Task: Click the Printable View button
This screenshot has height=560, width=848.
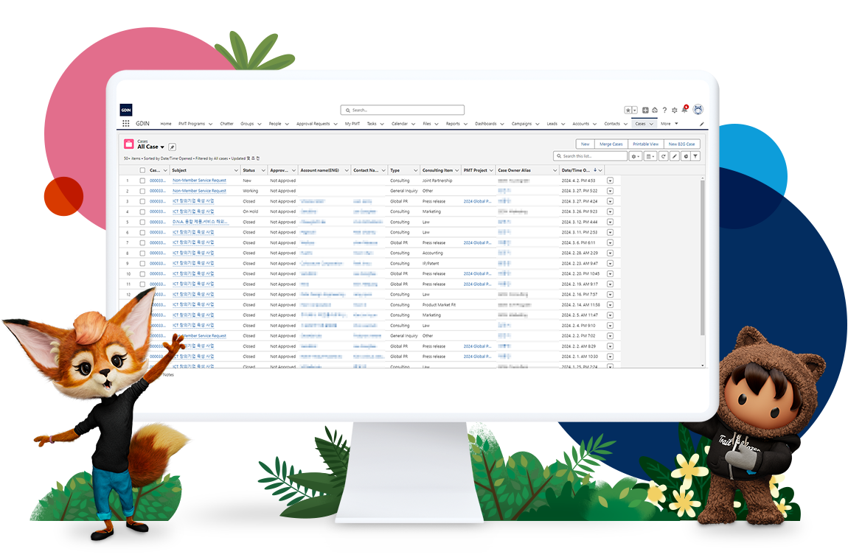Action: point(646,144)
